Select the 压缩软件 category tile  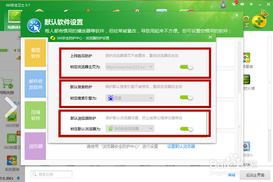click(x=35, y=115)
